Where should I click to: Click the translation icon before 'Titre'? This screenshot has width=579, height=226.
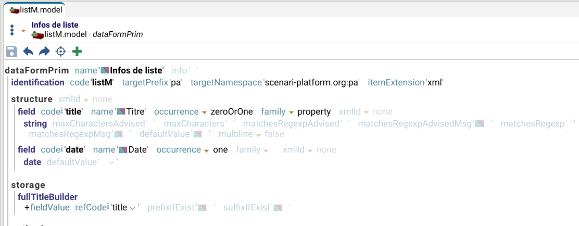(122, 112)
